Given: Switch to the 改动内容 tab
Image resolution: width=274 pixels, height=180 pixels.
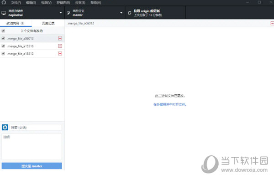Looking at the screenshot, I should coord(16,23).
